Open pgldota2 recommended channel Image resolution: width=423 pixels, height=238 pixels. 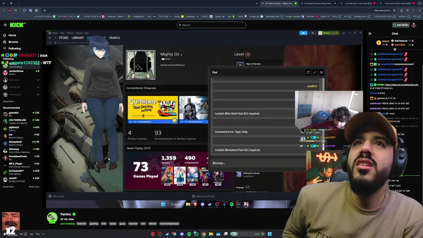[x=20, y=129]
